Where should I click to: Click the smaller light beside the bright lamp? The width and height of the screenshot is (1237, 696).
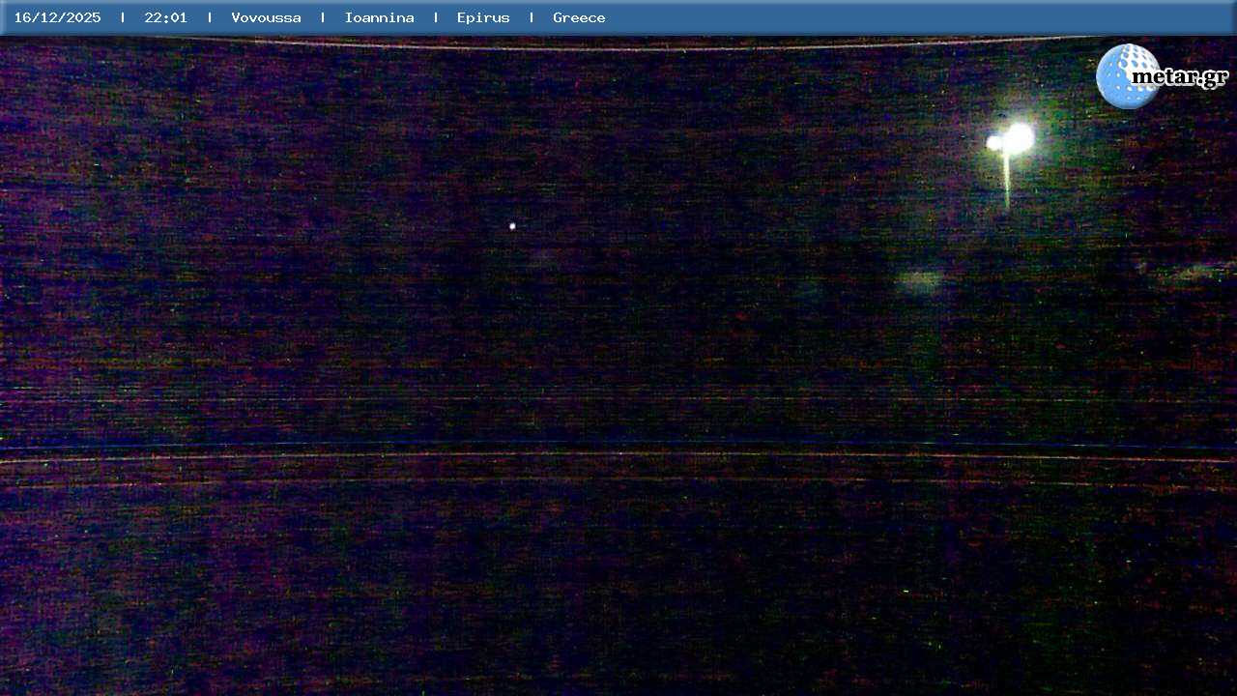pos(994,143)
